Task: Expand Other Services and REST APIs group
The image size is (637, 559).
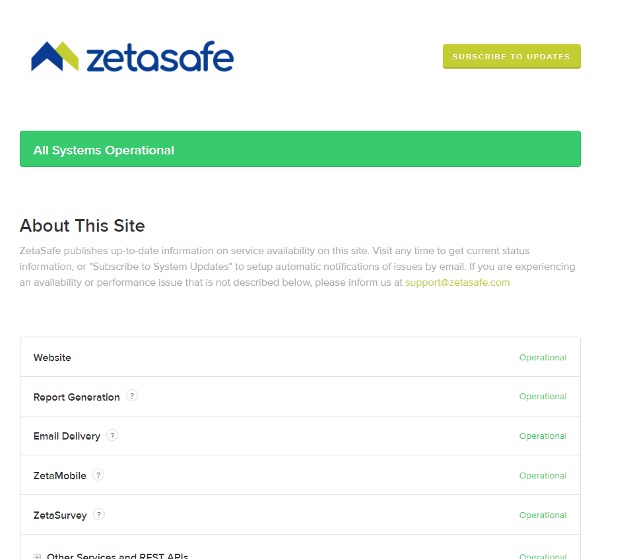Action: pos(38,556)
